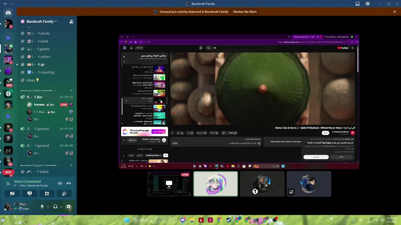Screen dimensions: 401x225
Task: Open Steam from the taskbar
Action: tap(228, 220)
